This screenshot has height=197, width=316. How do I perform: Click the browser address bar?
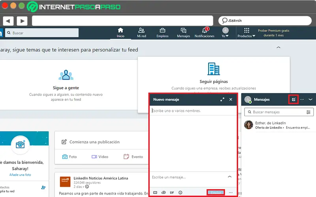122,21
